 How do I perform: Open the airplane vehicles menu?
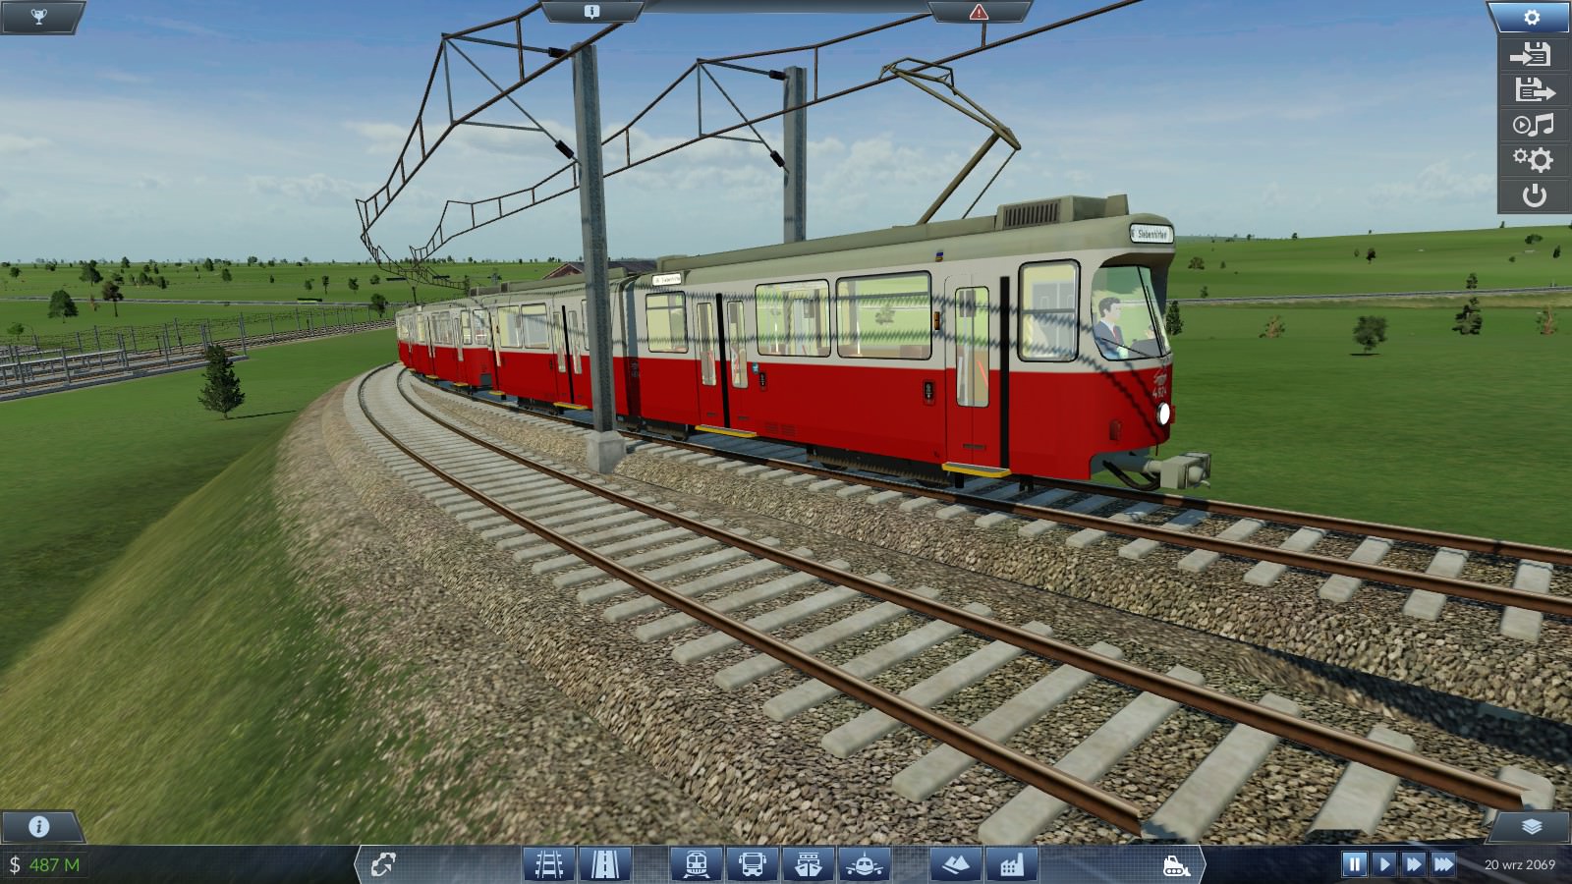(865, 864)
